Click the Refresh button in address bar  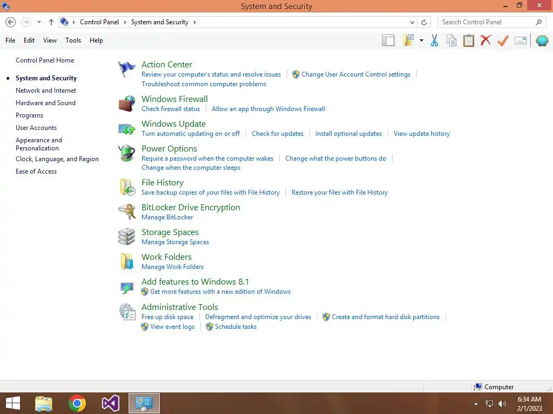tap(424, 22)
